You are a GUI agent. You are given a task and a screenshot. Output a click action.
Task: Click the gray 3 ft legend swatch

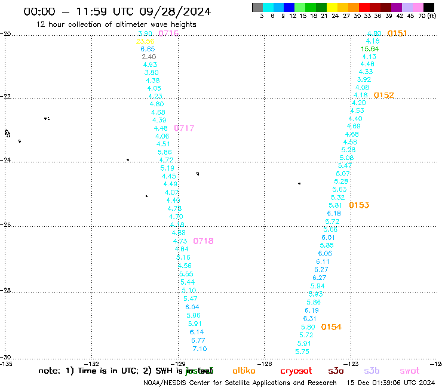[x=257, y=8]
